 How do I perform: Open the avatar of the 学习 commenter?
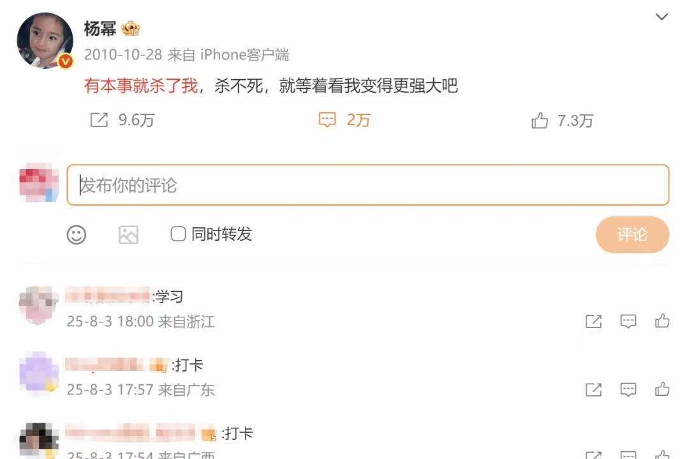click(39, 306)
